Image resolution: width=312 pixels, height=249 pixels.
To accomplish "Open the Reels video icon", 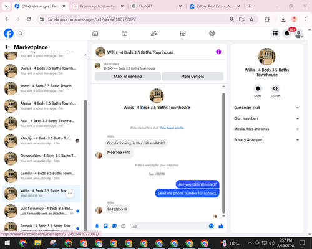I will [x=124, y=33].
